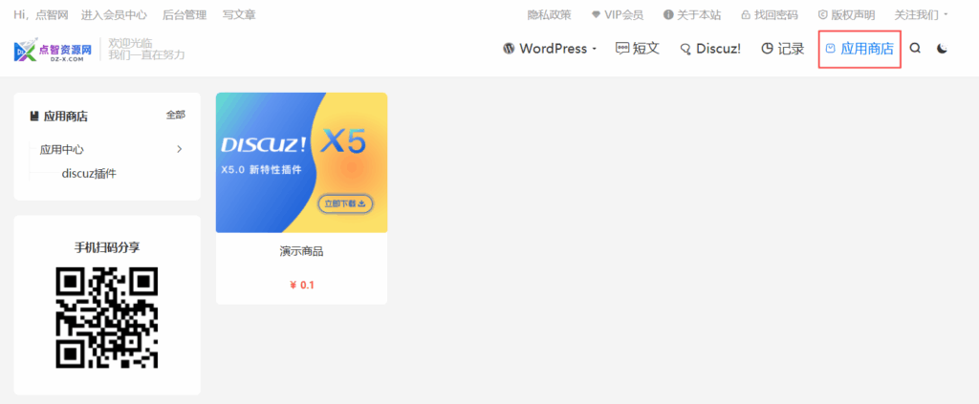
Task: Open the 记录 page
Action: click(783, 49)
